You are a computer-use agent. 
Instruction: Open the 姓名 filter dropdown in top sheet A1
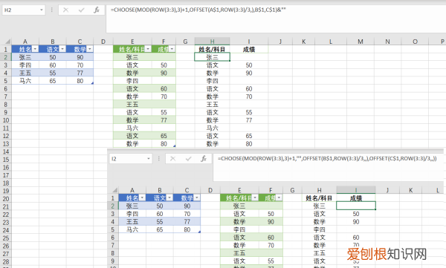coord(35,49)
